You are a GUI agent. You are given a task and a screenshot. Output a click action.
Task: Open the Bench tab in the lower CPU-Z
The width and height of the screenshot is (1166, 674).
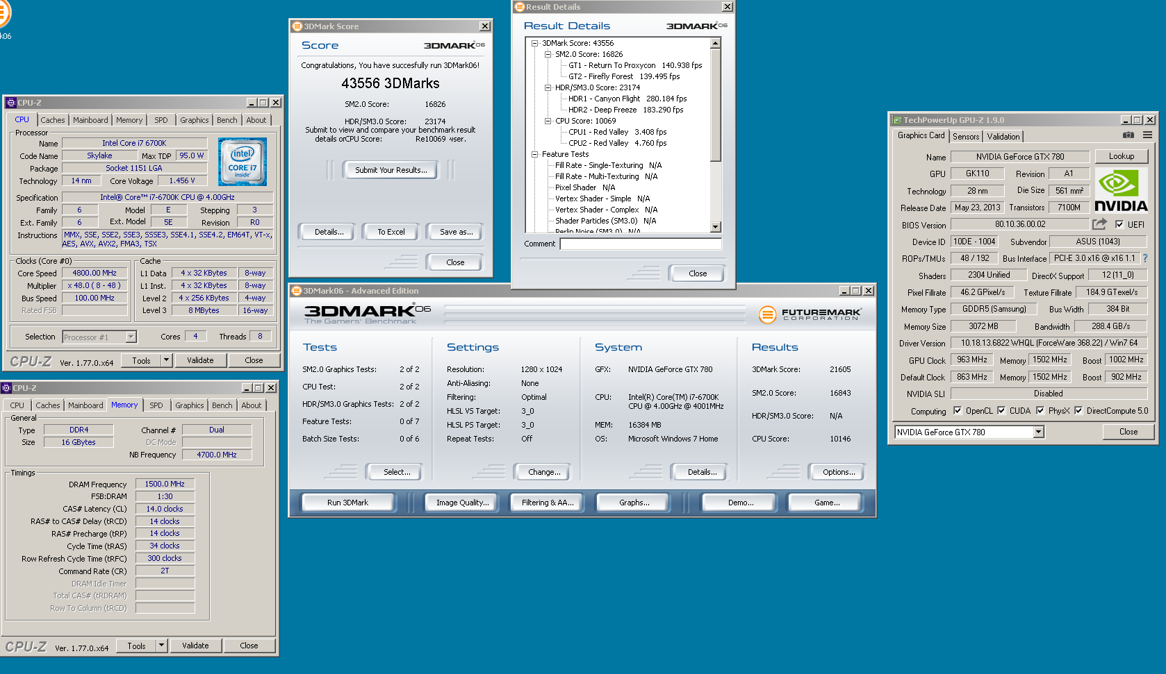click(222, 405)
